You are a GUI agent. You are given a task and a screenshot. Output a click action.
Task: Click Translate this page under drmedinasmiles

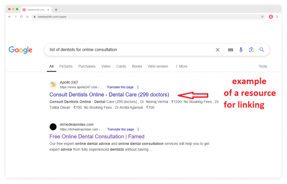(121, 129)
